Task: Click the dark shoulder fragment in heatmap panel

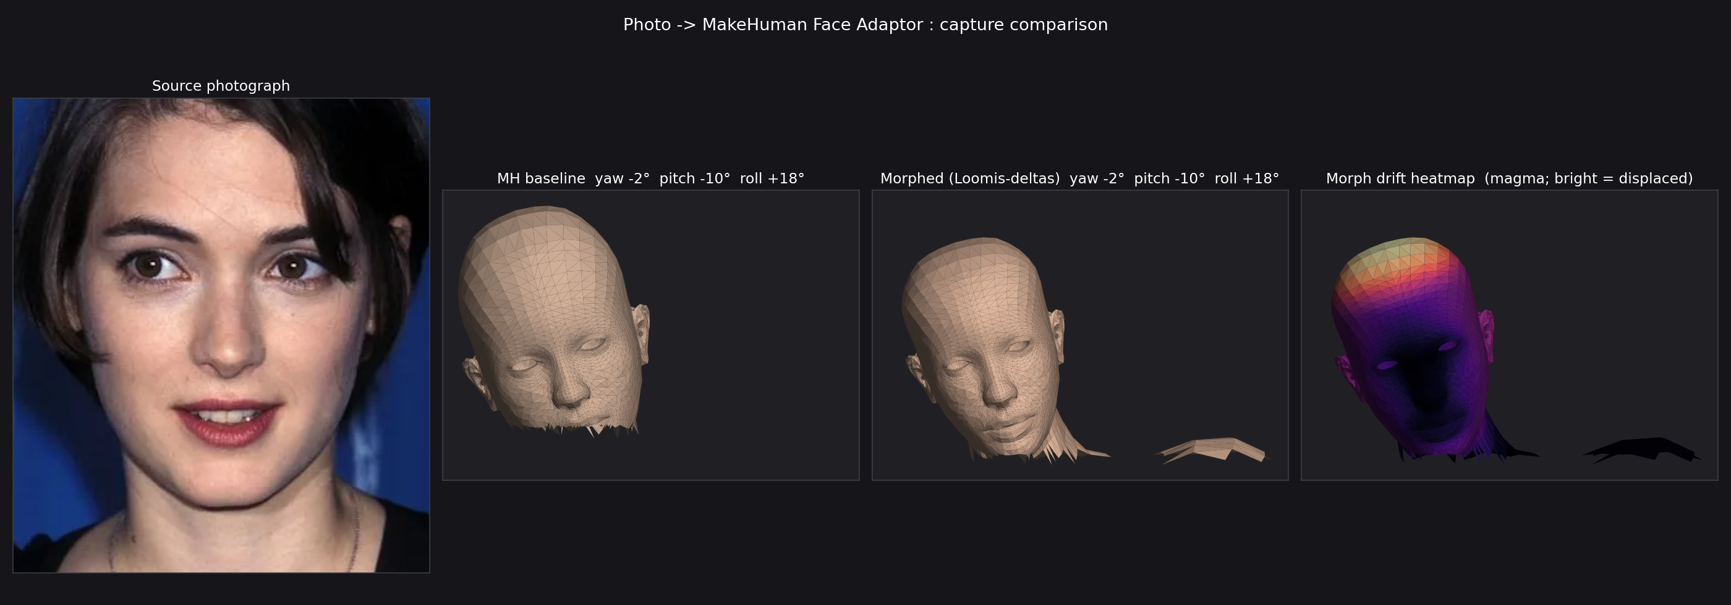Action: 1643,449
